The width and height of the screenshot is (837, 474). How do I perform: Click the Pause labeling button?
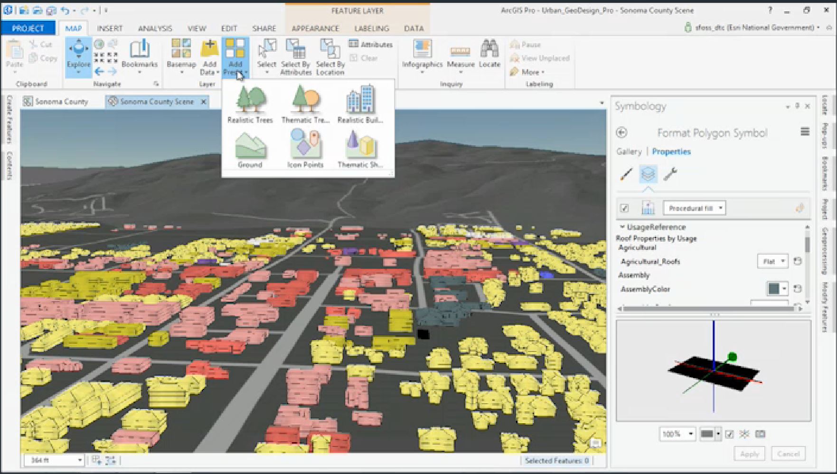click(x=526, y=45)
